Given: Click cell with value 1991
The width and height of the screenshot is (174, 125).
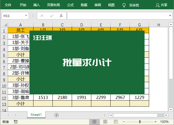Looking at the screenshot, I should pos(82,97).
